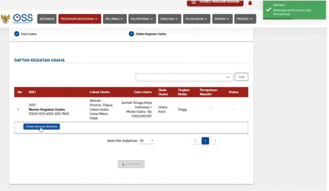Click the Unduh NIB download button
This screenshot has height=191, width=329.
(x=131, y=164)
